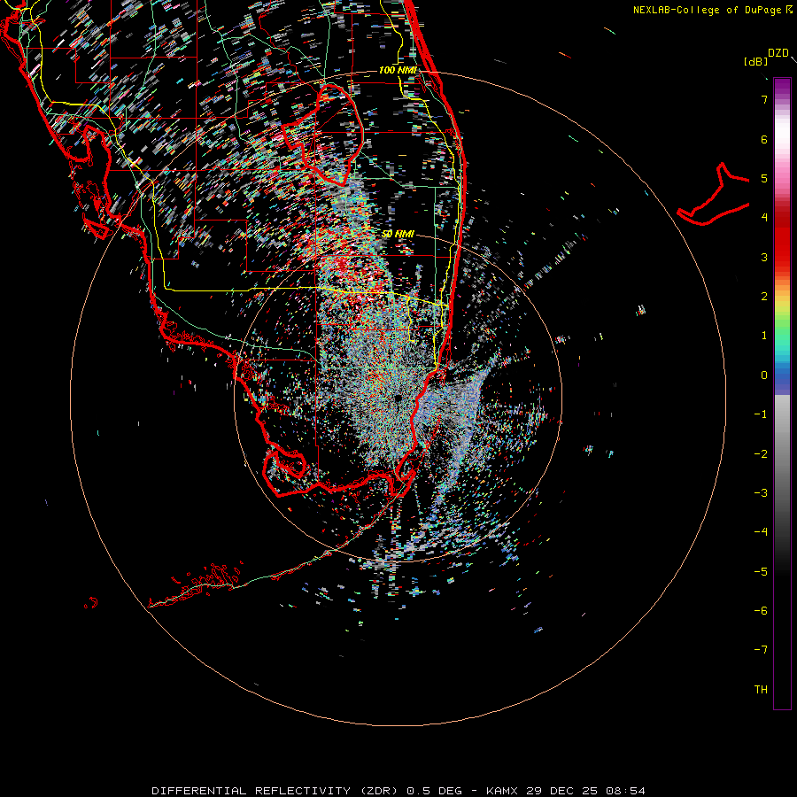Click the -2 dB tick label

pyautogui.click(x=761, y=454)
